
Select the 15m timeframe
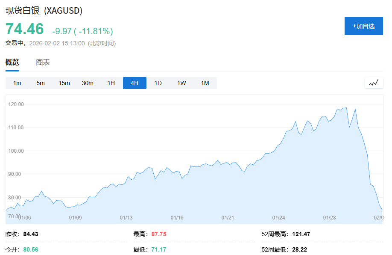click(64, 83)
